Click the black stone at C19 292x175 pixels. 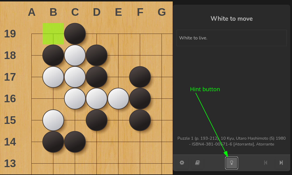75,34
